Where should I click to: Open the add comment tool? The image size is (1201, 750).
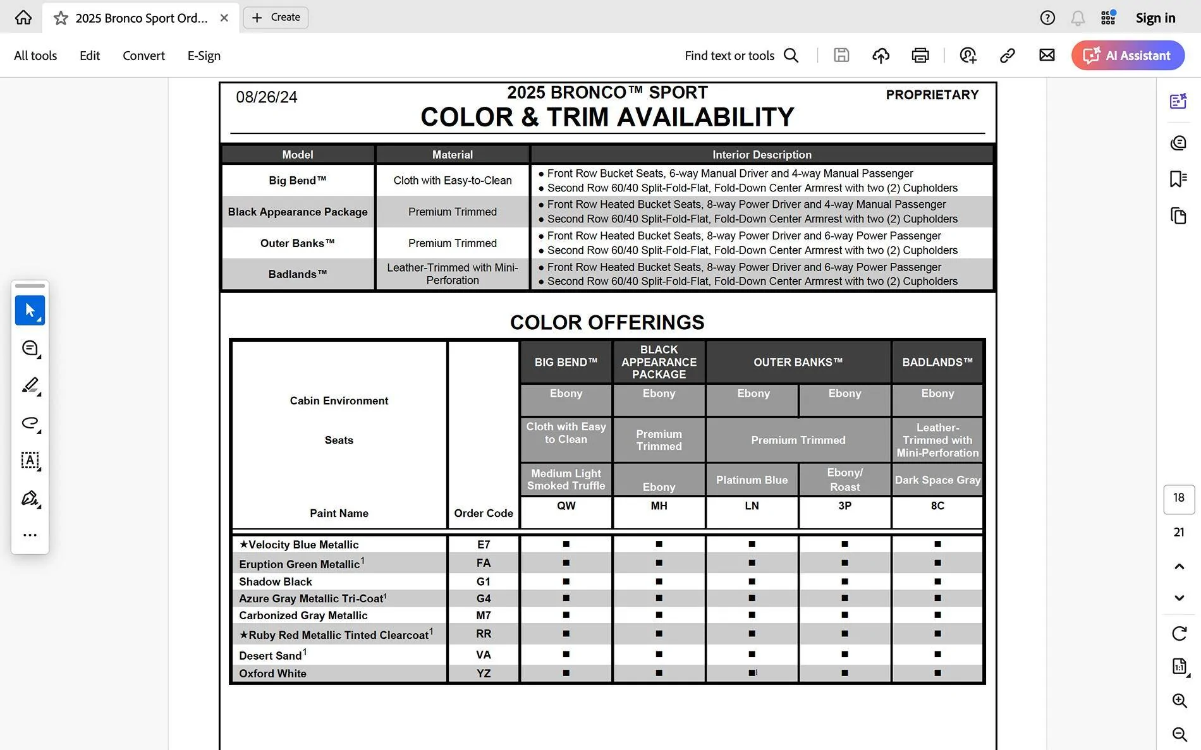pos(30,348)
